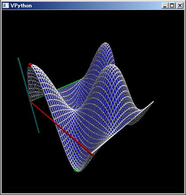Close the VPython window
The height and width of the screenshot is (195, 186).
(x=180, y=6)
